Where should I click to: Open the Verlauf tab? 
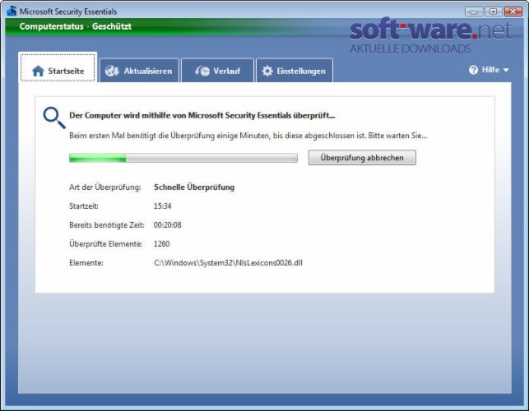pos(217,70)
